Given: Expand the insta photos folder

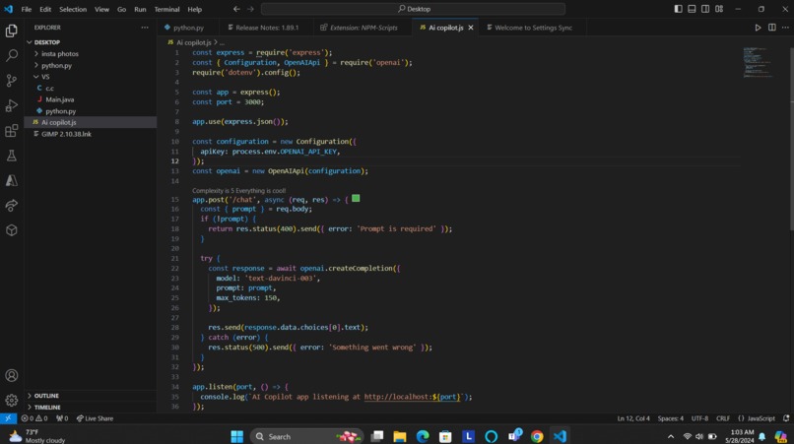Looking at the screenshot, I should pyautogui.click(x=91, y=54).
